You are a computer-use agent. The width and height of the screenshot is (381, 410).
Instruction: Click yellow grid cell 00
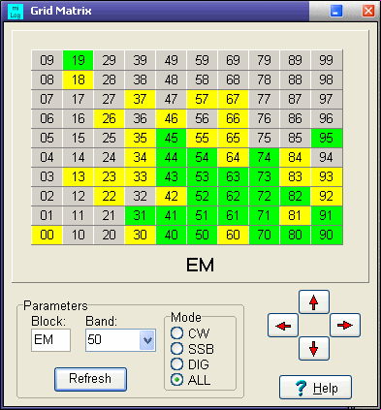(47, 235)
